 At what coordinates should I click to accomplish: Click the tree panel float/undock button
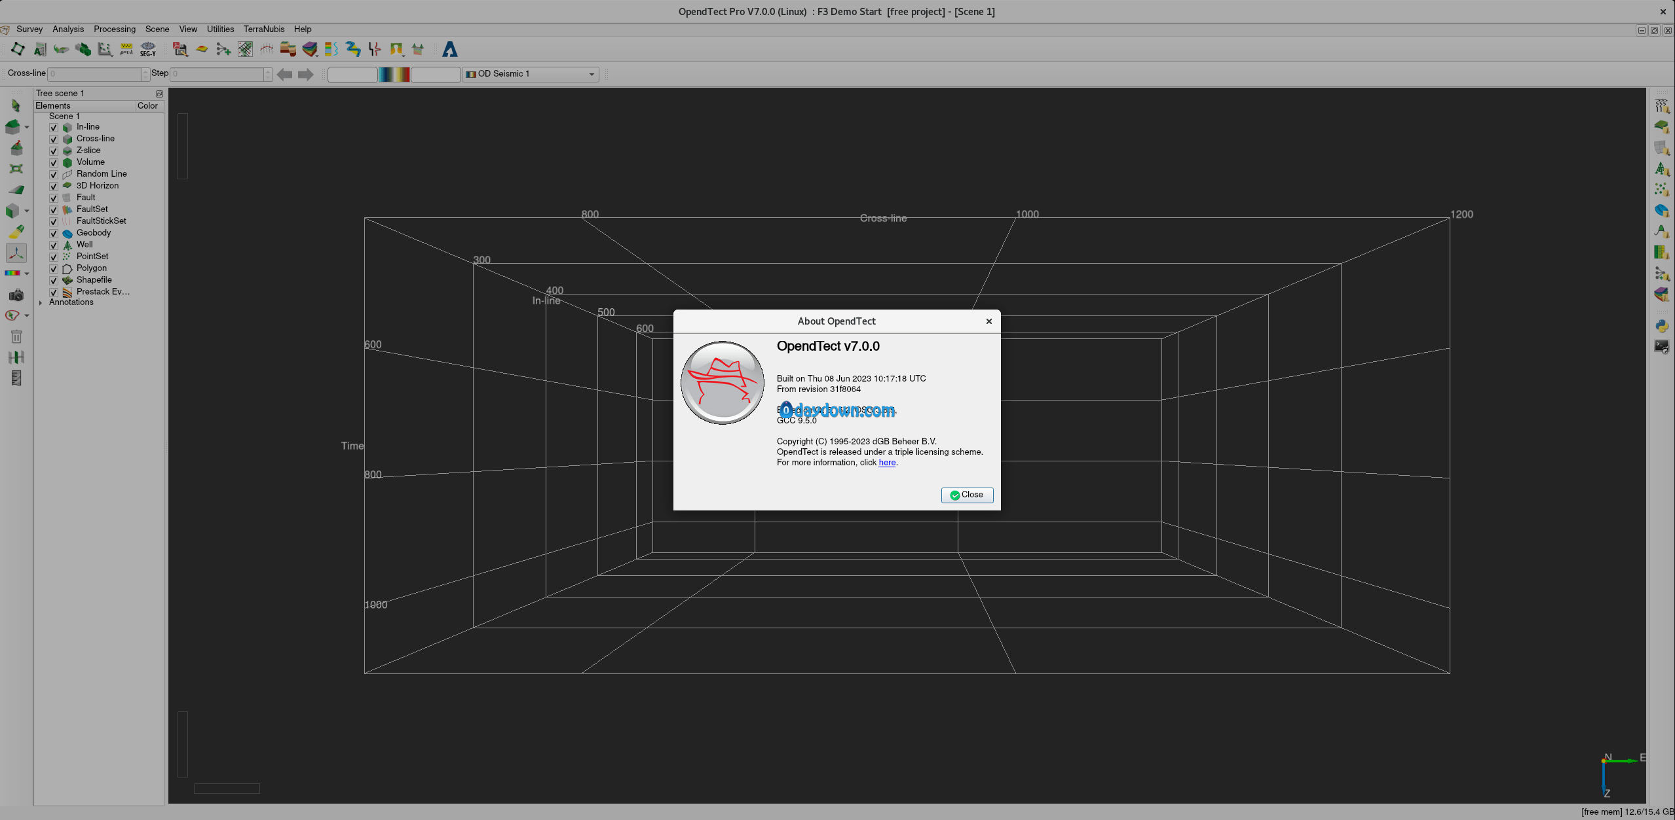pos(159,94)
